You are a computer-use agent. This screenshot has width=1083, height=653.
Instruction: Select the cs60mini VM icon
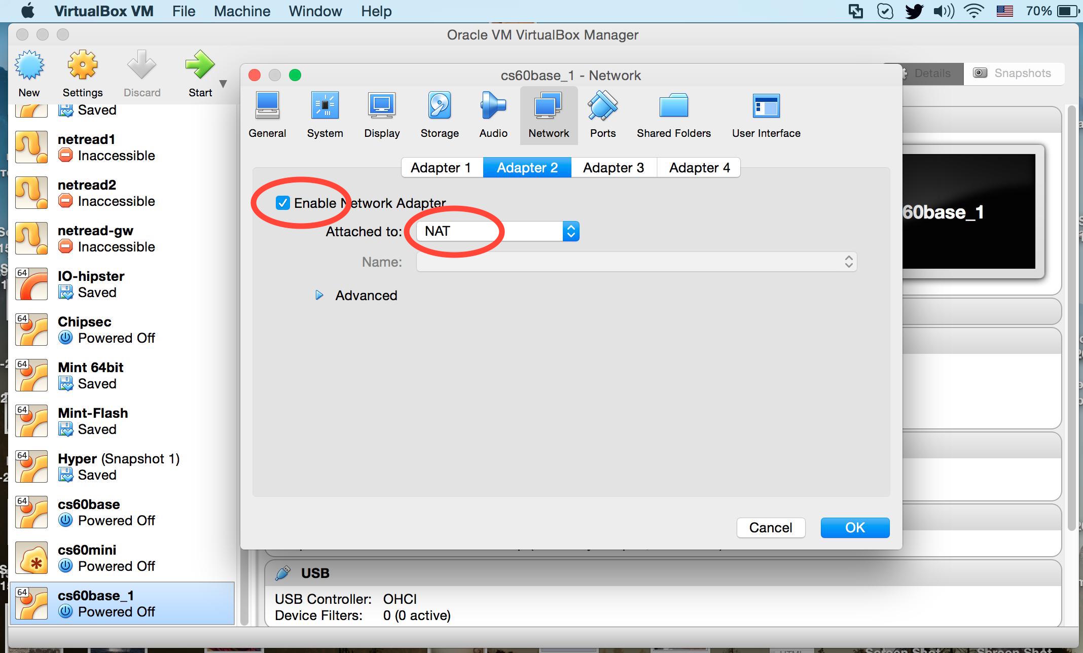click(31, 558)
